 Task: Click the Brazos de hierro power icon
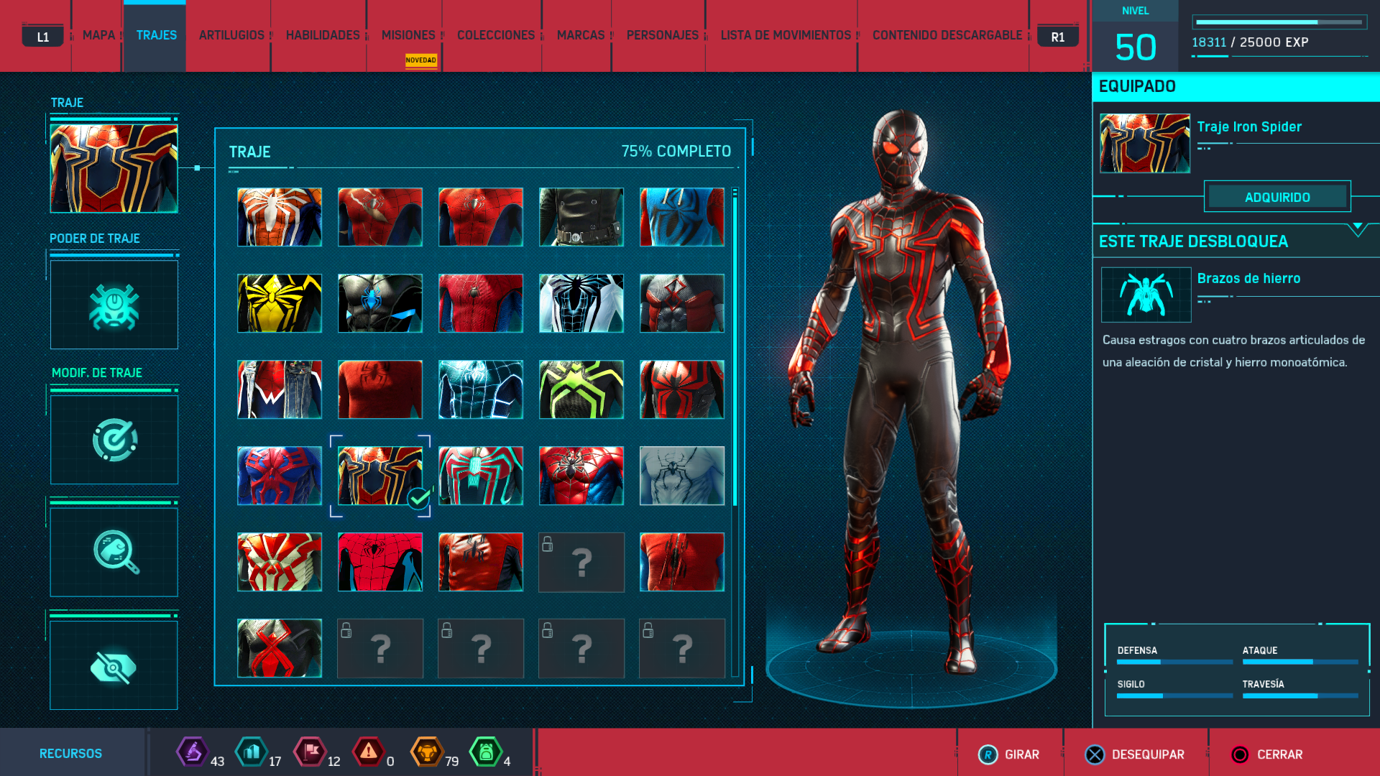click(x=1146, y=295)
